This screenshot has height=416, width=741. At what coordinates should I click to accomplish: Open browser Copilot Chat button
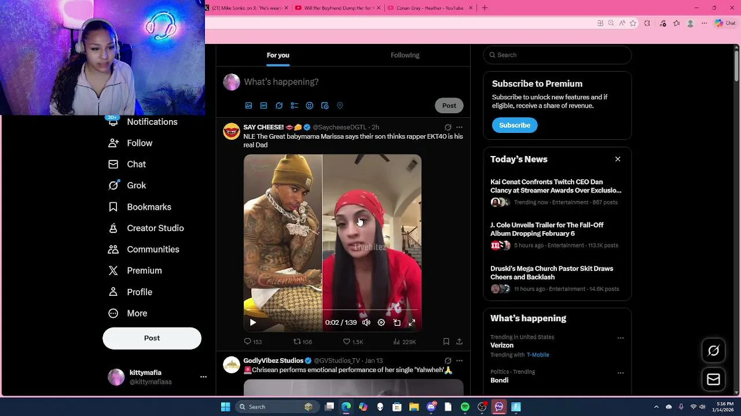coord(725,23)
